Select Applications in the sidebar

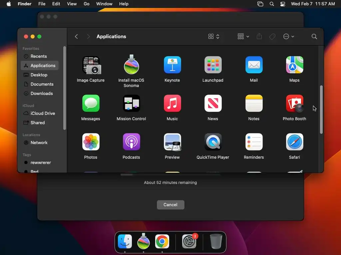coord(40,65)
